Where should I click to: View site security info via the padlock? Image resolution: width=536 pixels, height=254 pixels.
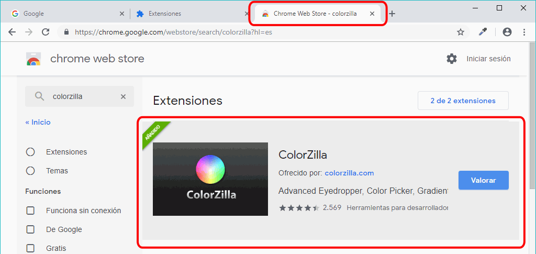tap(66, 32)
